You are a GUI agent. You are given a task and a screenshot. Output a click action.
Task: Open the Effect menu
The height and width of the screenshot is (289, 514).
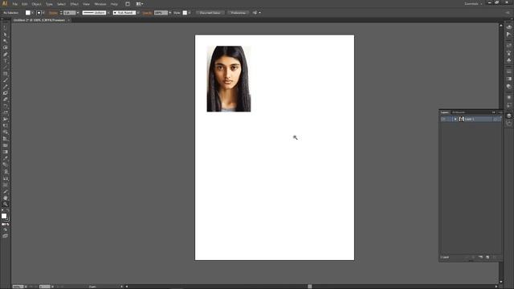(75, 4)
